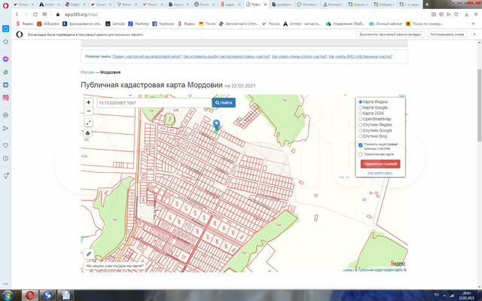Open the downloads icon in the toolbar
Viewport: 482px width, 301px height.
pyautogui.click(x=466, y=14)
